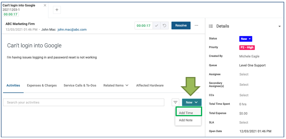Select Add Note from the menu
This screenshot has height=139, width=286.
coord(186,120)
